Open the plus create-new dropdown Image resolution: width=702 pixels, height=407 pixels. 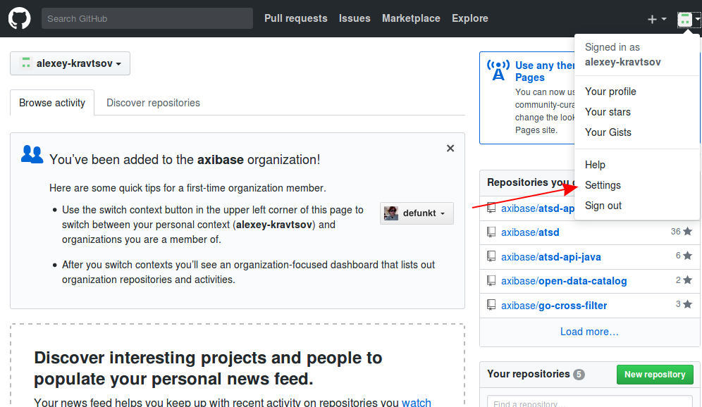[657, 19]
